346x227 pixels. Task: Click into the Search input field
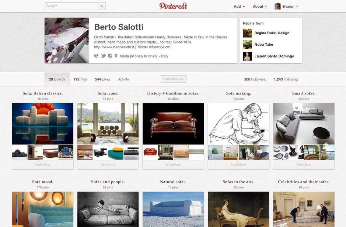click(71, 6)
